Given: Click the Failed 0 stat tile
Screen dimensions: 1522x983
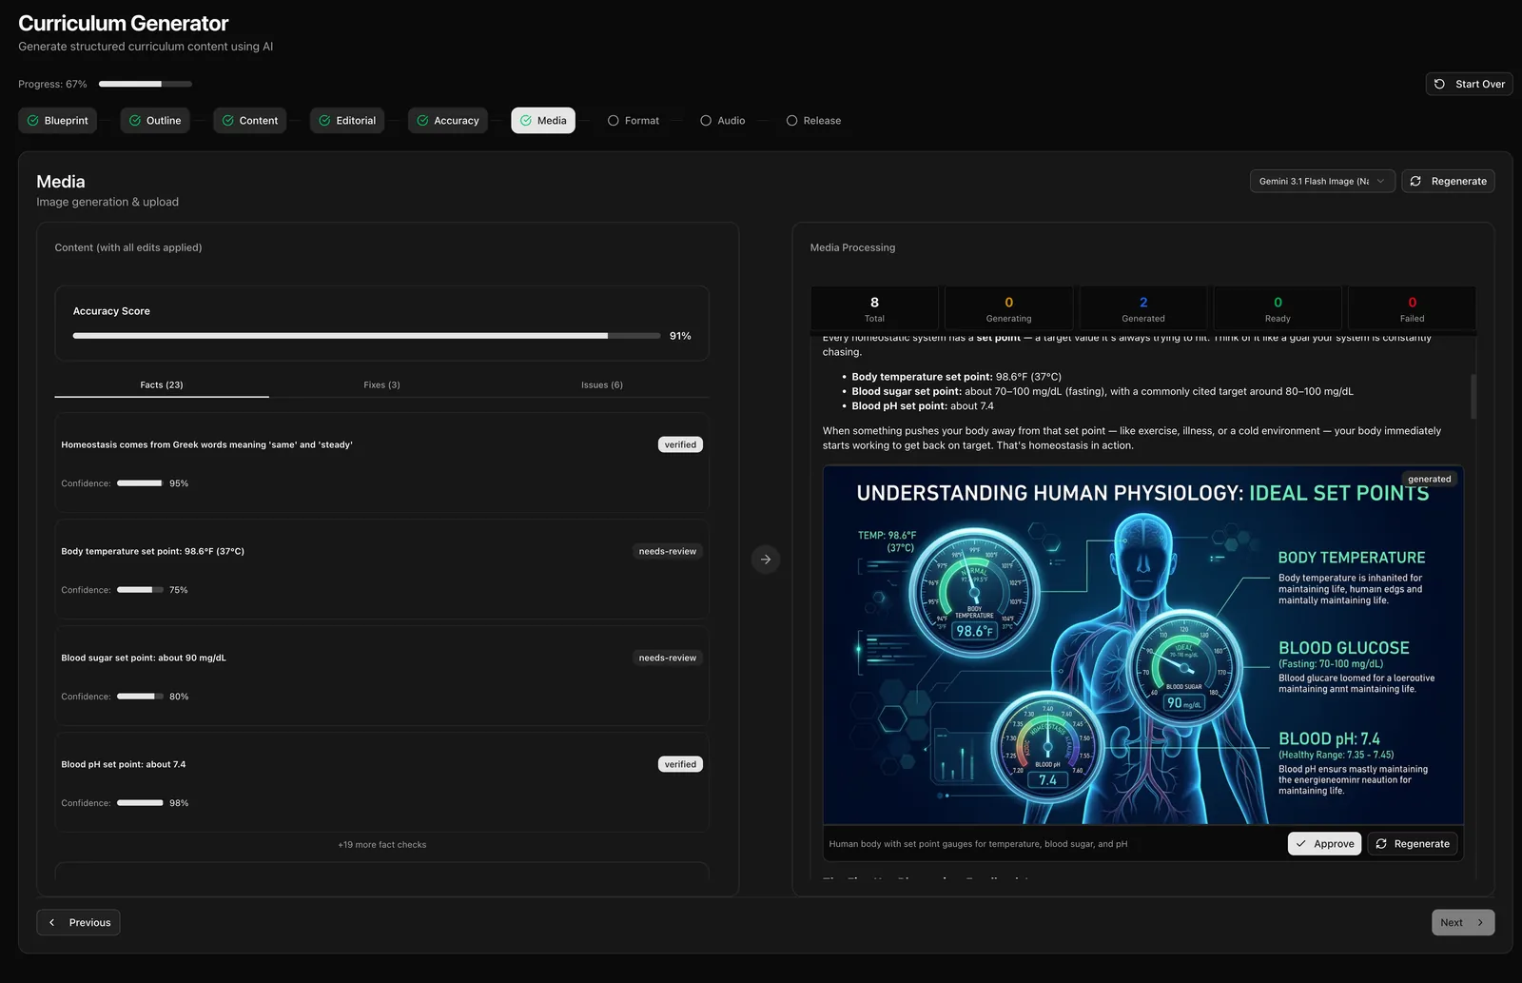Looking at the screenshot, I should (1412, 309).
